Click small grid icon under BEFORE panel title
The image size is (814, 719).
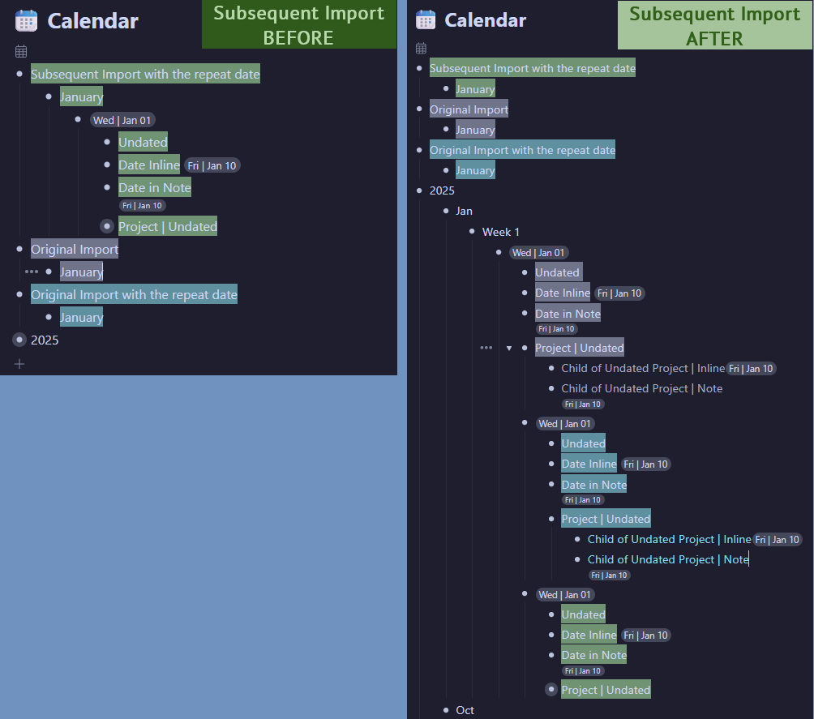pyautogui.click(x=21, y=51)
